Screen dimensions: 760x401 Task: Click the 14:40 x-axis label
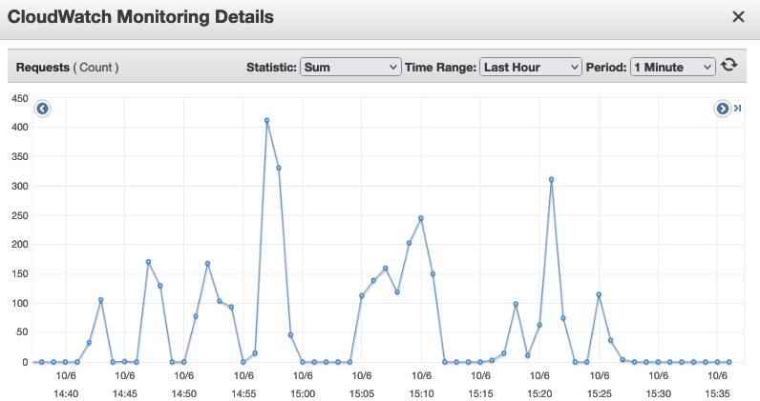pyautogui.click(x=66, y=393)
